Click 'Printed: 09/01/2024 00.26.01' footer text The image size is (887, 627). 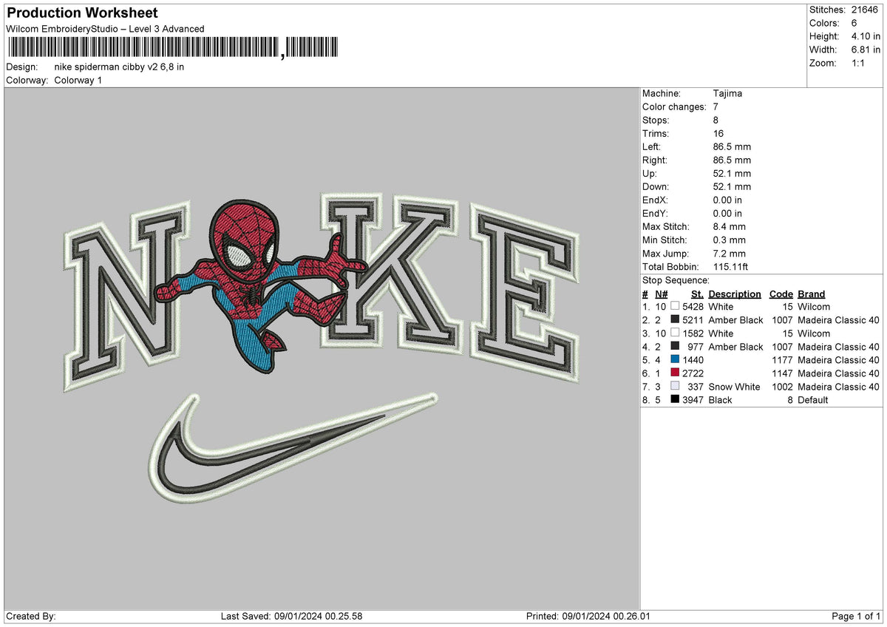pos(588,616)
